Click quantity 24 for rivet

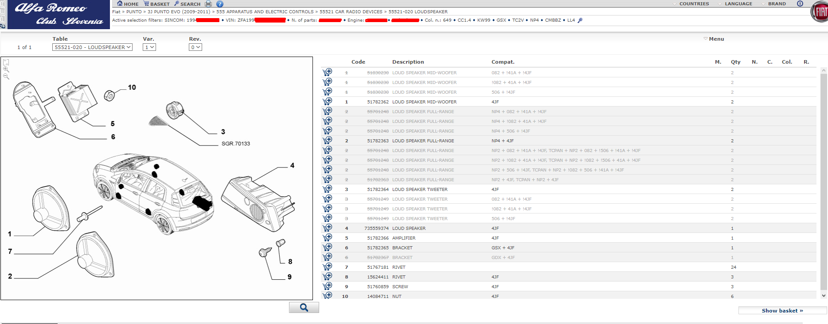[x=734, y=267]
